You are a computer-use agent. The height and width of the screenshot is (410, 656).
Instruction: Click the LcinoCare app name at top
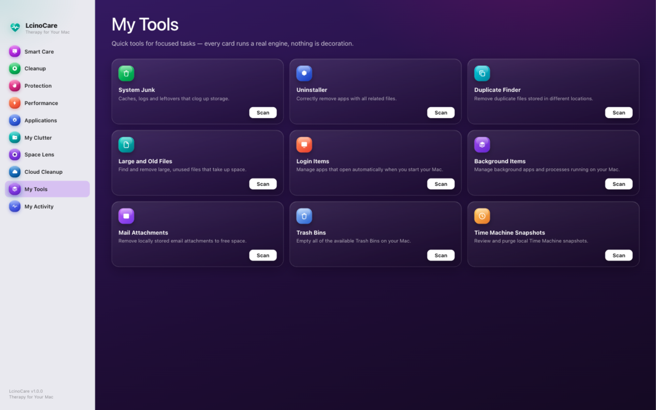tap(41, 25)
